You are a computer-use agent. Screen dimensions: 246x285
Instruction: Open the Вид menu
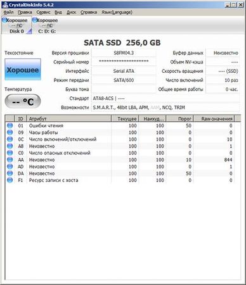[x=58, y=12]
